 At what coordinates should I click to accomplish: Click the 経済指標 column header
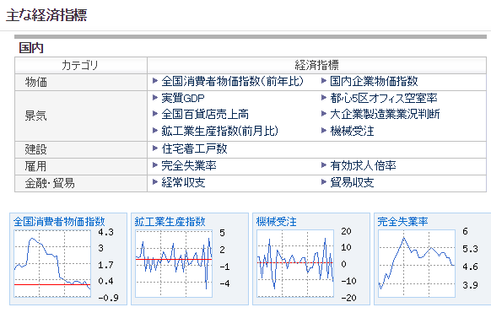coord(316,66)
